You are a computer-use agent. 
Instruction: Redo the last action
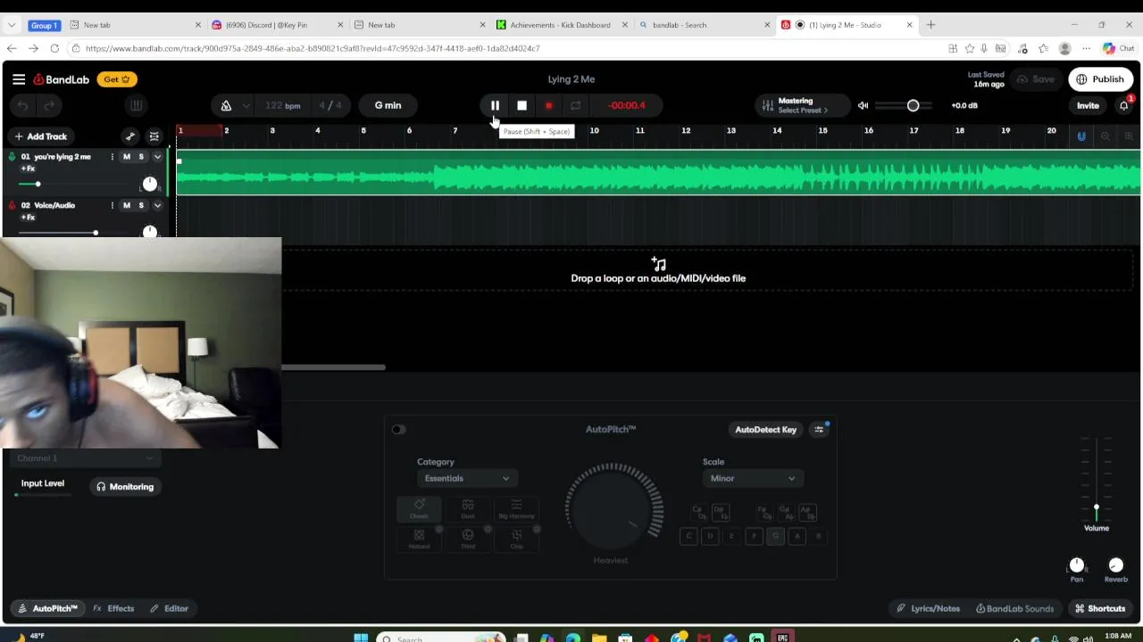click(50, 106)
